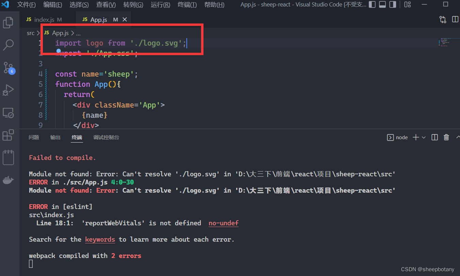Open the Extensions view
The height and width of the screenshot is (276, 460).
tap(8, 135)
